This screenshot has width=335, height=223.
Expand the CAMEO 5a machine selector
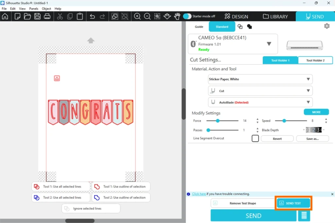(x=269, y=44)
